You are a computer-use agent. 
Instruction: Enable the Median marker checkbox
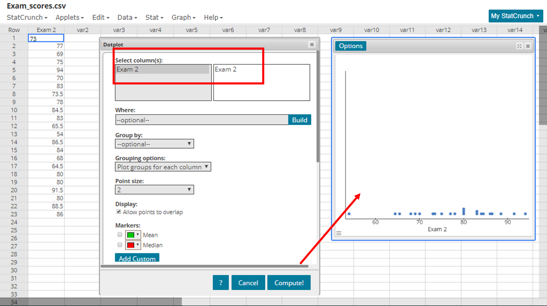tap(120, 245)
